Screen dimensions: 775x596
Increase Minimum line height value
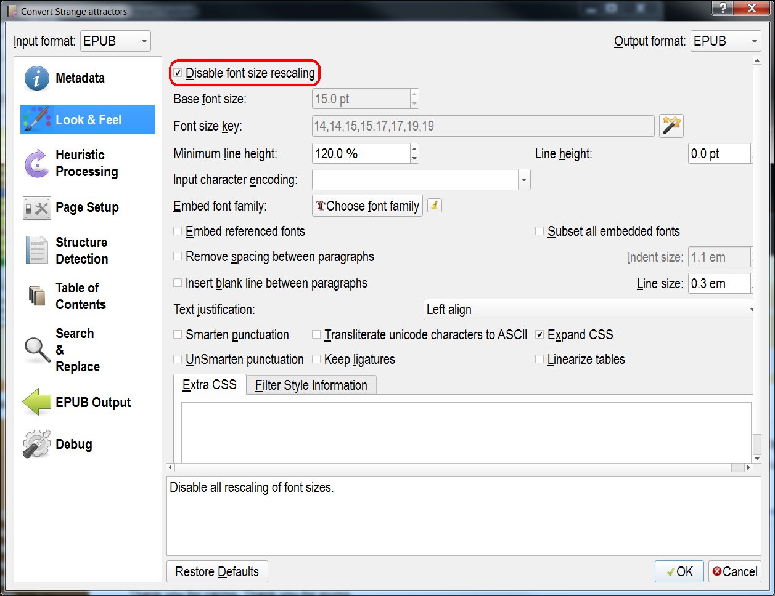click(414, 148)
